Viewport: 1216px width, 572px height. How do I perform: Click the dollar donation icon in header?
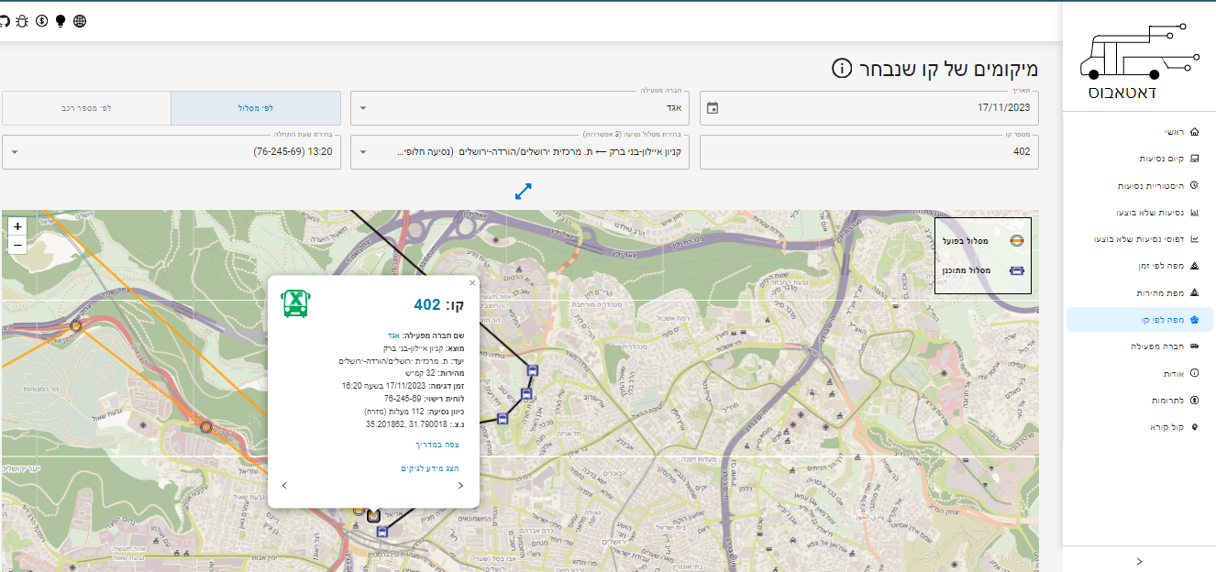click(x=41, y=20)
